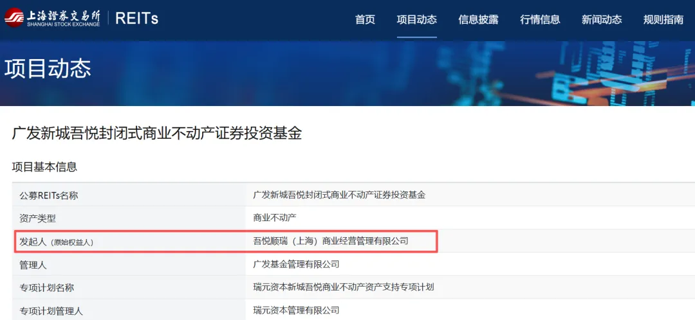The image size is (695, 320).
Task: Click the fund title 广发新城吾悦封闭式商业不动产证券投资基金 heading
Action: tap(157, 133)
